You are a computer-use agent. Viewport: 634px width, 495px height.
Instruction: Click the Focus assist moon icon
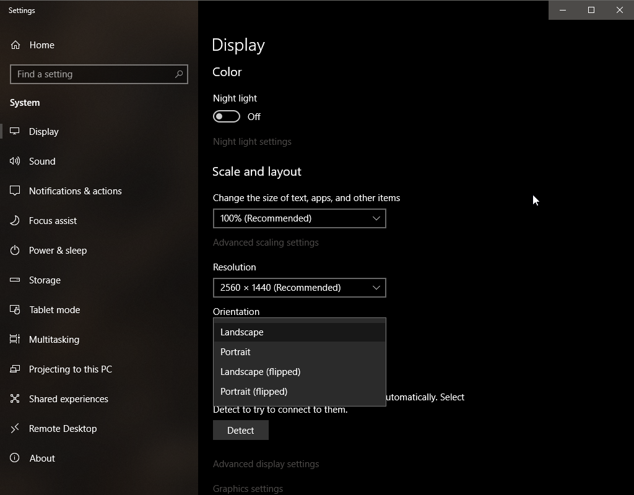click(x=15, y=221)
